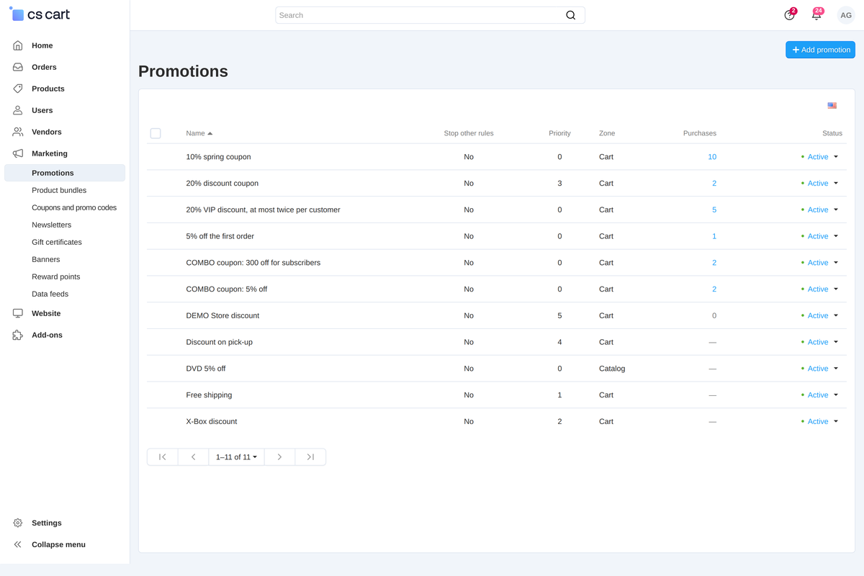Click the Priority column header
Viewport: 864px width, 576px height.
[559, 133]
